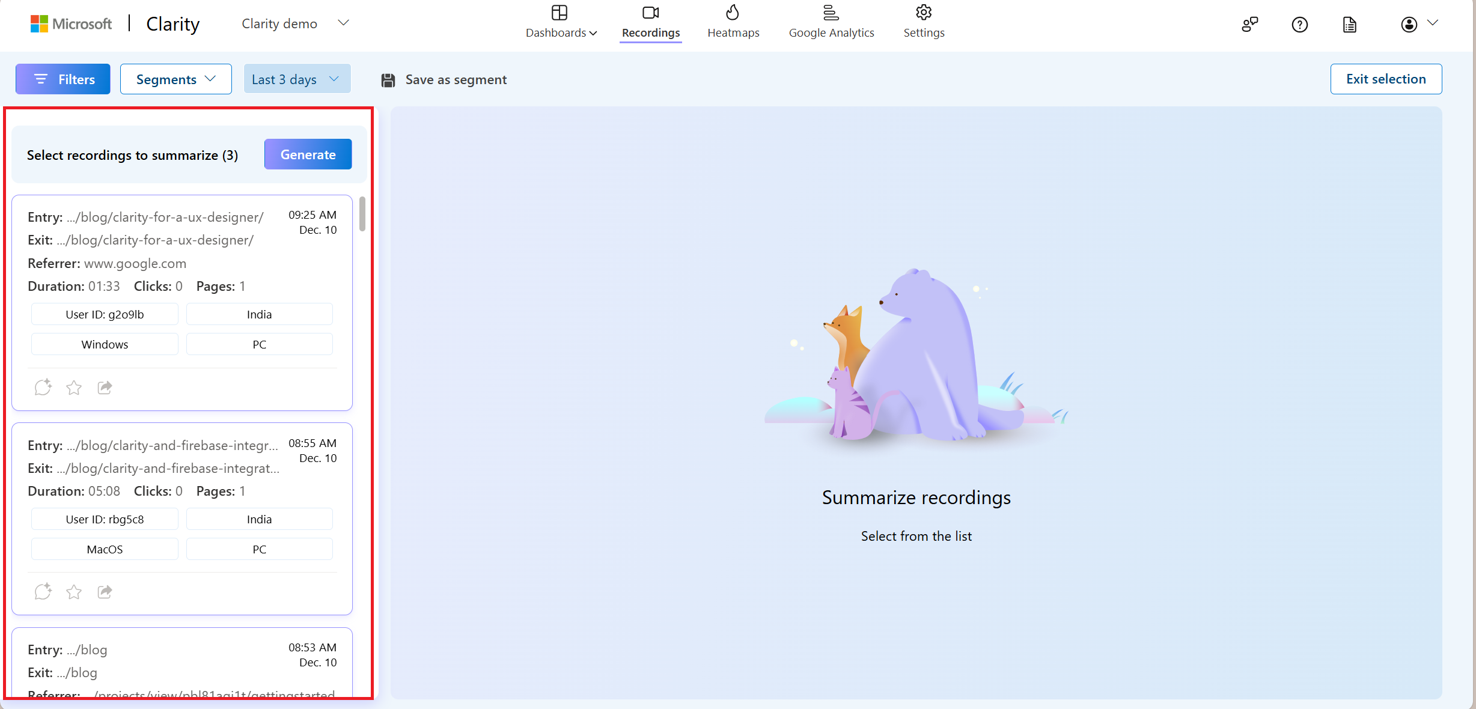
Task: Toggle favorite star on second recording
Action: 73,591
